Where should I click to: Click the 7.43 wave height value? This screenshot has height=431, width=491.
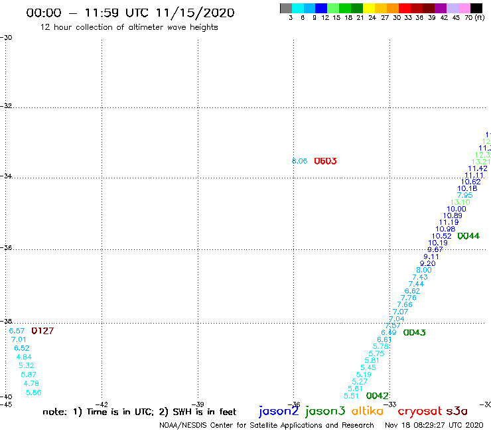pos(420,277)
